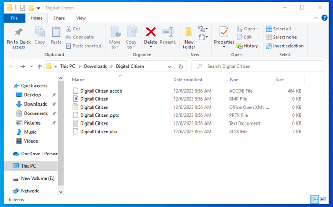Click Pin to Quick access icon
The width and height of the screenshot is (333, 207).
click(x=18, y=32)
